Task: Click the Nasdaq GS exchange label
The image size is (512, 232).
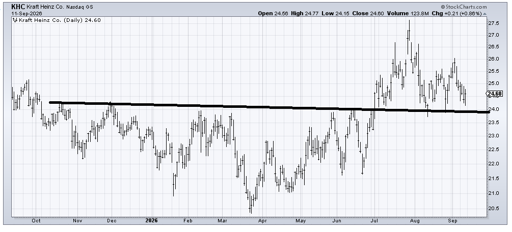Action: [79, 7]
